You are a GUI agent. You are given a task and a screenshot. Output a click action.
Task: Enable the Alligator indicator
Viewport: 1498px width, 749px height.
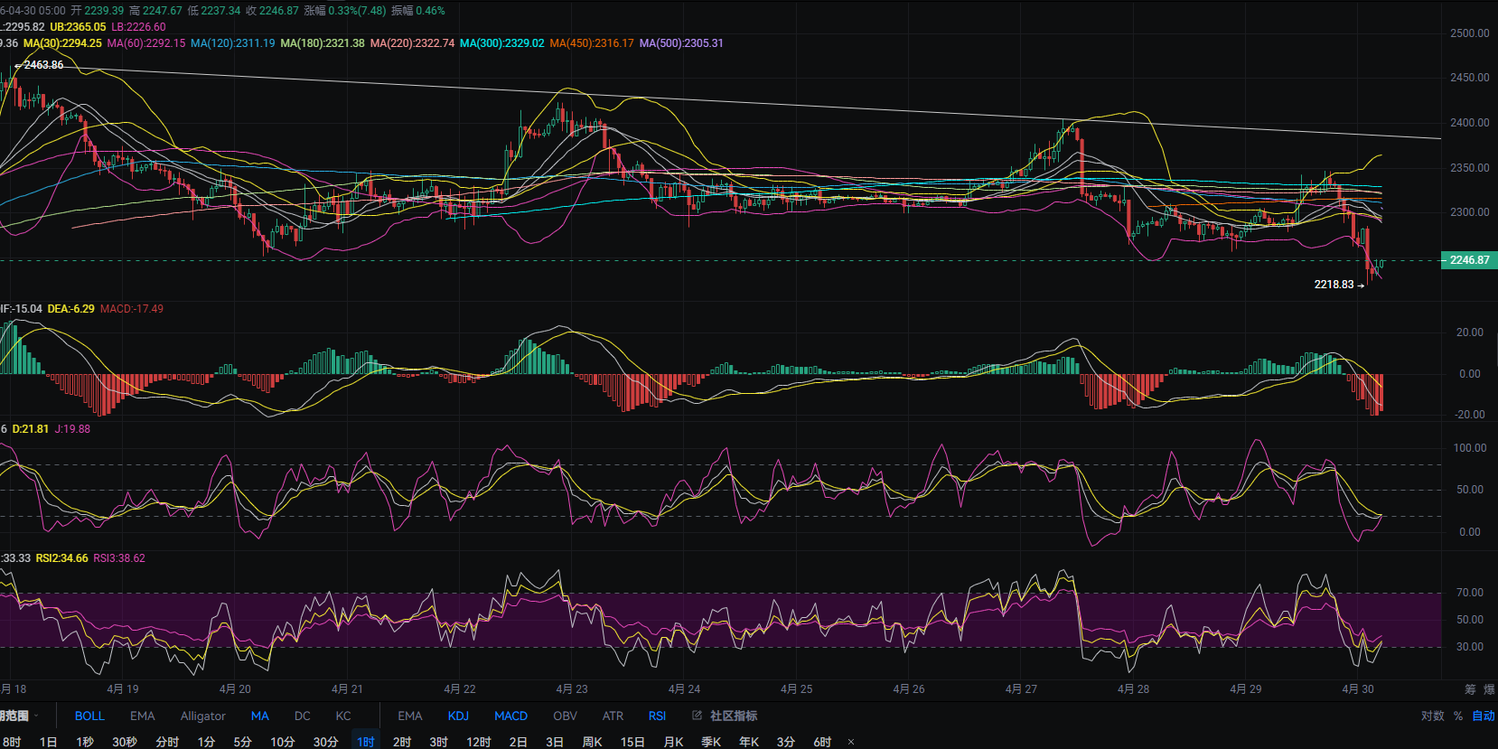(202, 716)
